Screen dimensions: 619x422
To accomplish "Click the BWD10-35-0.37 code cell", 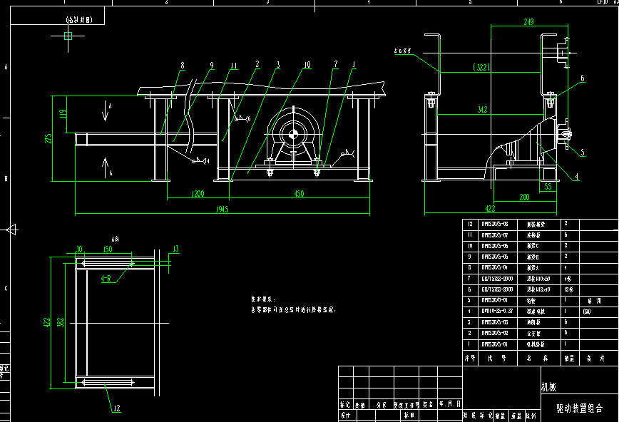I will point(497,311).
